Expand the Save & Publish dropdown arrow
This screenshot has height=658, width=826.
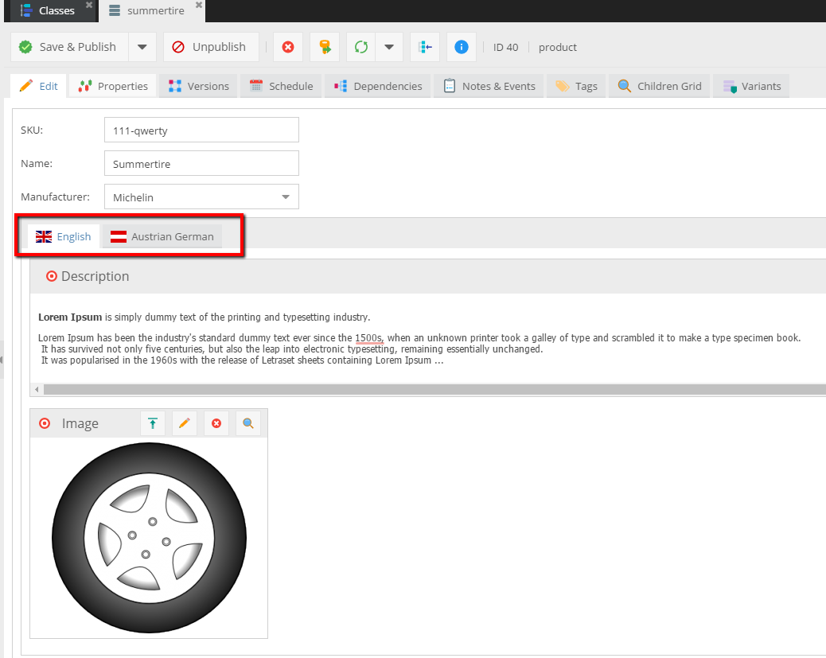[x=142, y=47]
